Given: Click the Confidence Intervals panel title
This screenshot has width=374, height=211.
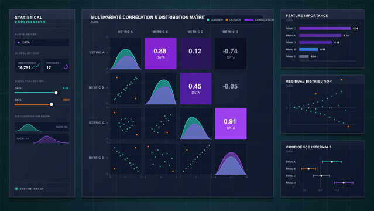Looking at the screenshot, I should (308, 147).
